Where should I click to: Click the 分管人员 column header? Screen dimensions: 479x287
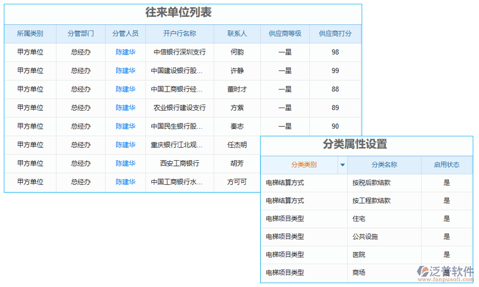pyautogui.click(x=125, y=33)
